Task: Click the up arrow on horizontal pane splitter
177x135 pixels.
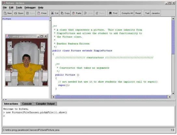Action: [x=3, y=100]
